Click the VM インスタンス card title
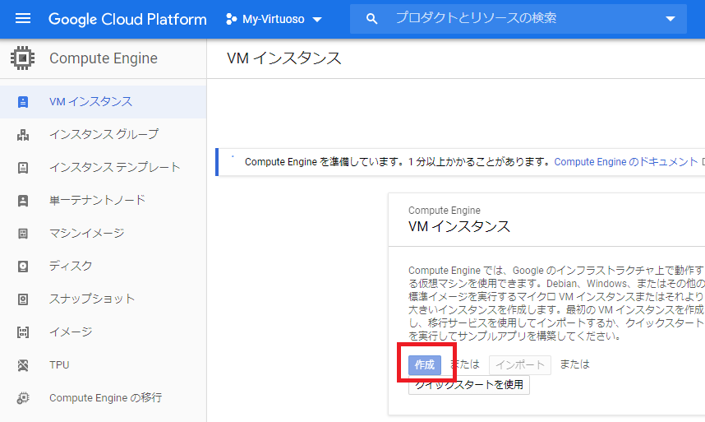The image size is (705, 422). (x=459, y=226)
